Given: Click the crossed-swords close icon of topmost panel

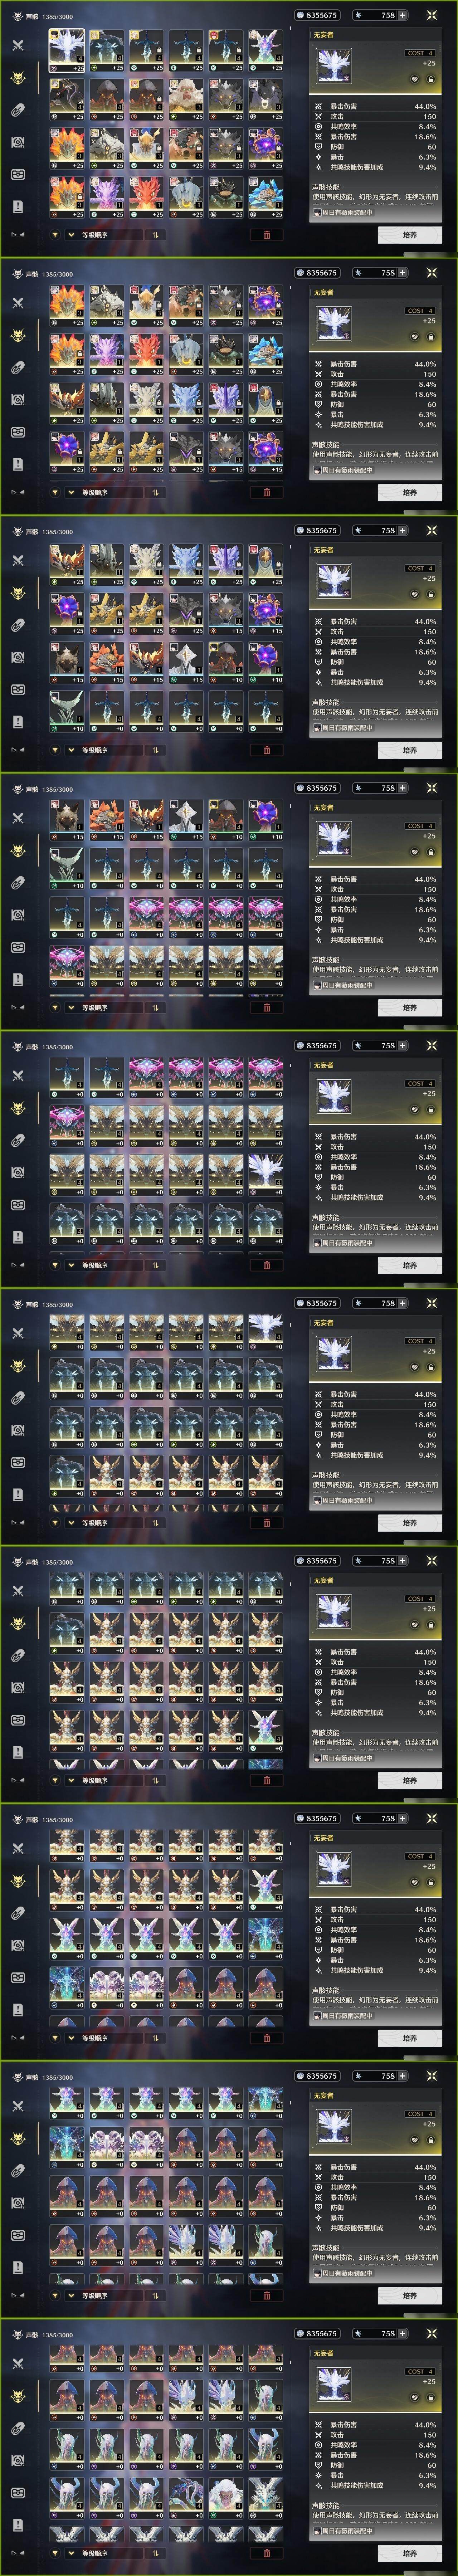Looking at the screenshot, I should click(x=431, y=15).
